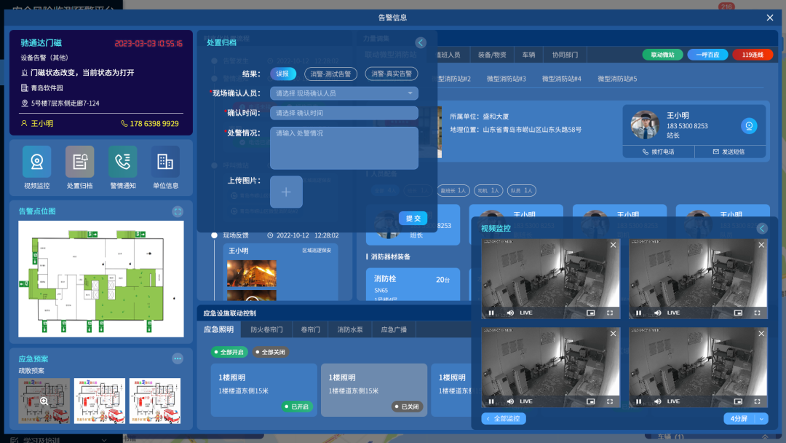The height and width of the screenshot is (443, 786).
Task: Open the 车辆 tab
Action: tap(529, 55)
